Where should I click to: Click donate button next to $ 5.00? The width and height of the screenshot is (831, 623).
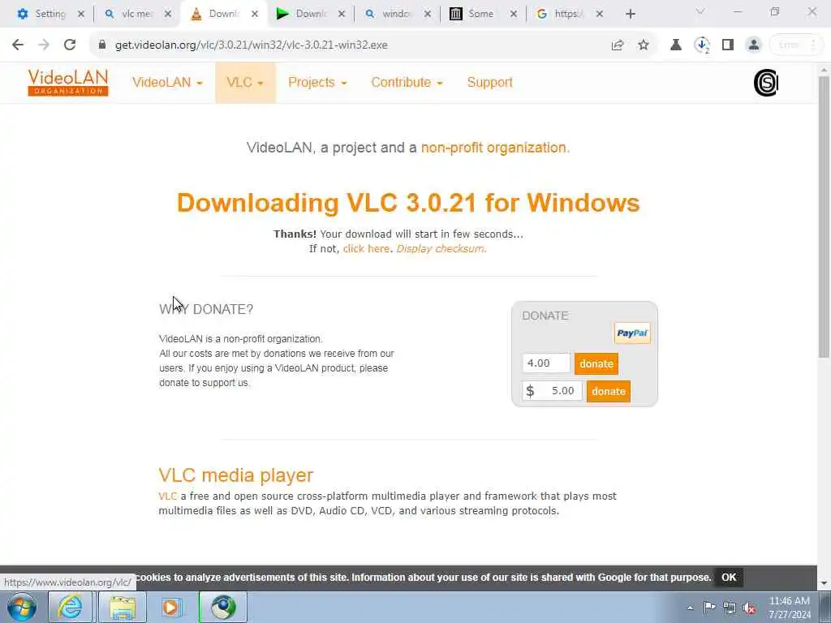(x=609, y=392)
